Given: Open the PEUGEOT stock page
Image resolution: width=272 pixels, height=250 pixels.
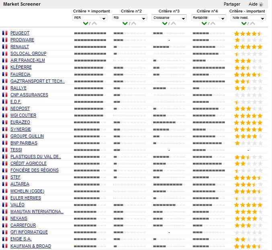Looking at the screenshot, I should click(20, 33).
